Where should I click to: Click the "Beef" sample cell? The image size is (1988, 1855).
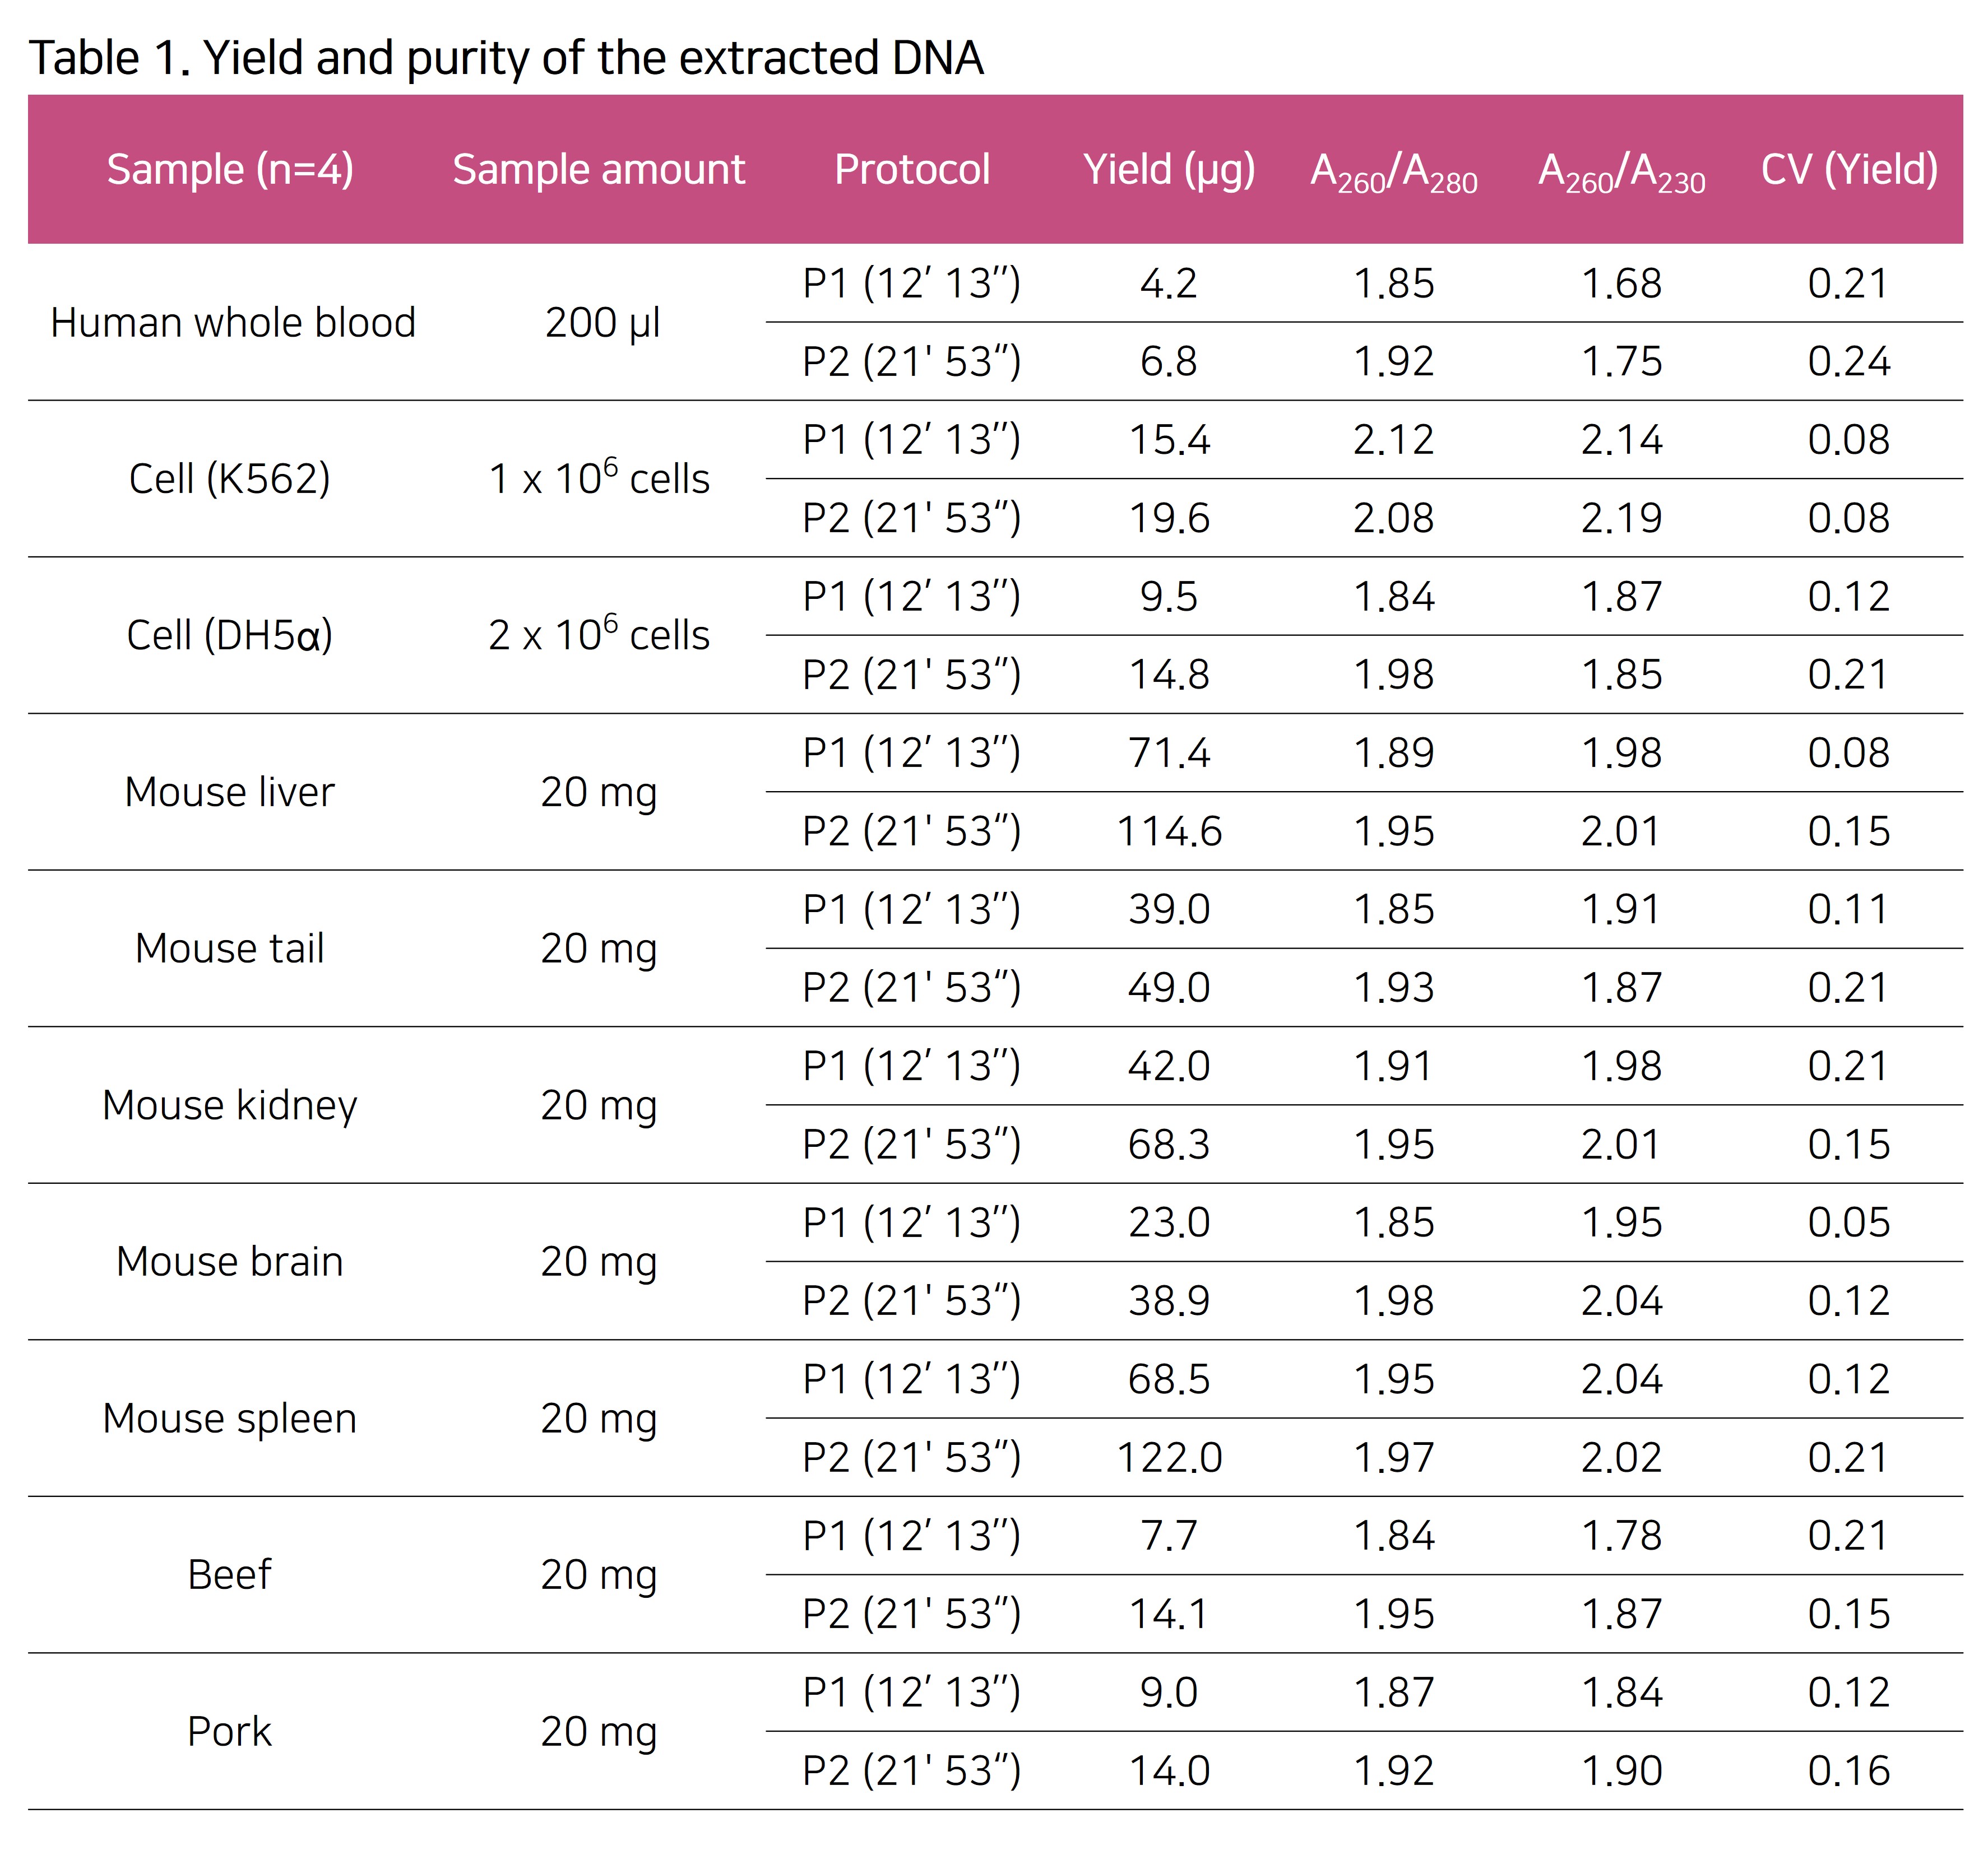pyautogui.click(x=229, y=1575)
